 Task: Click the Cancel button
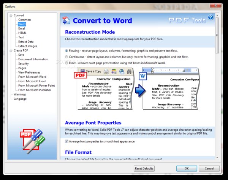coord(209,168)
